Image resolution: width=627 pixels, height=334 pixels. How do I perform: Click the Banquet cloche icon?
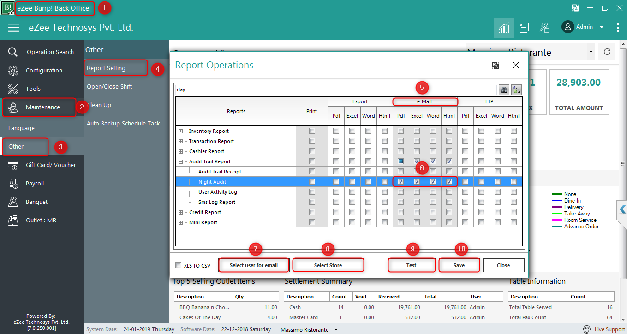(13, 202)
